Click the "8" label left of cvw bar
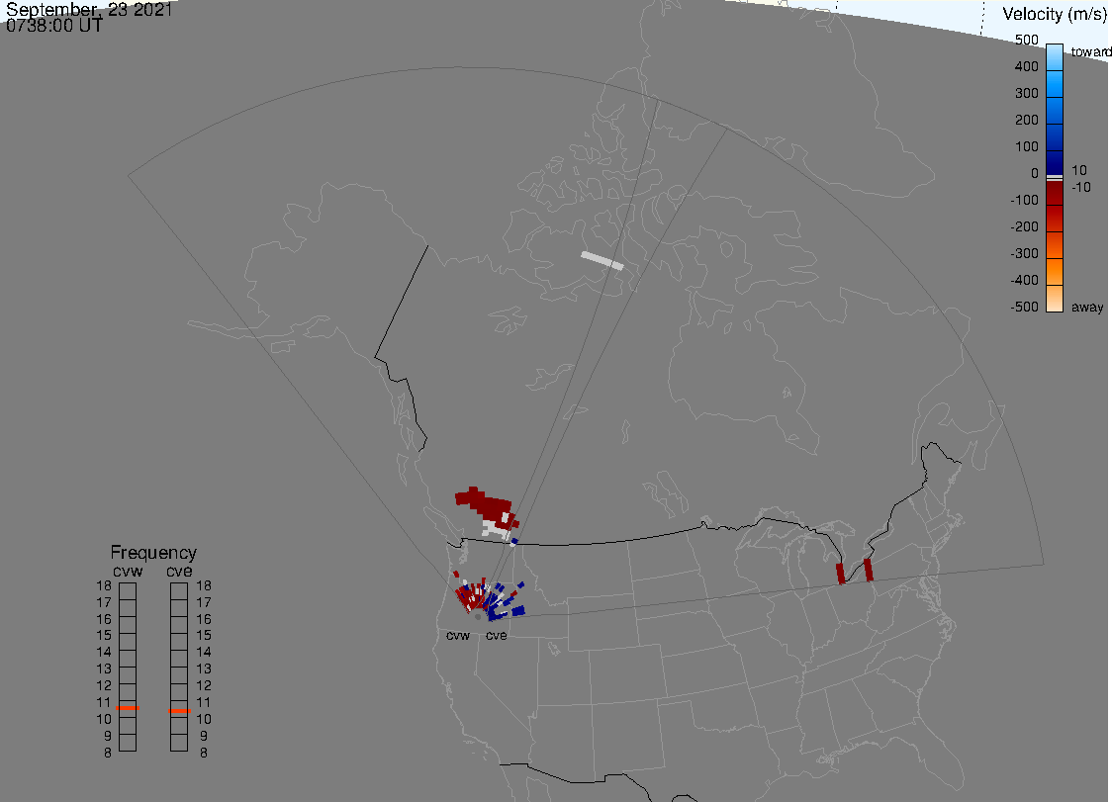This screenshot has width=1112, height=802. 108,753
